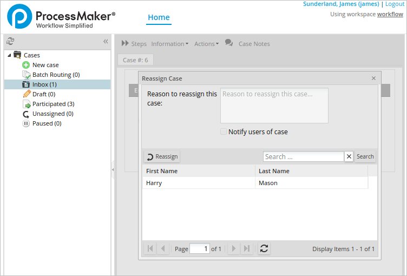Enable Notify users of case checkbox
Screen dimensions: 407x276
[224, 132]
